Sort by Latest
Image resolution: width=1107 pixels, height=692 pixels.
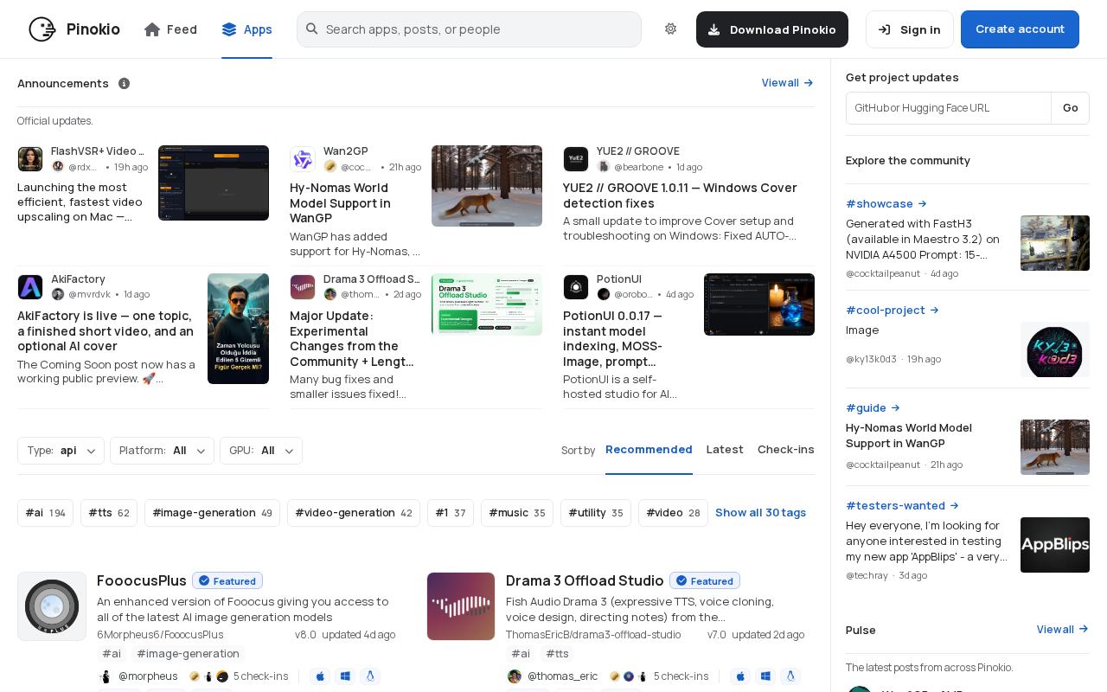tap(725, 449)
